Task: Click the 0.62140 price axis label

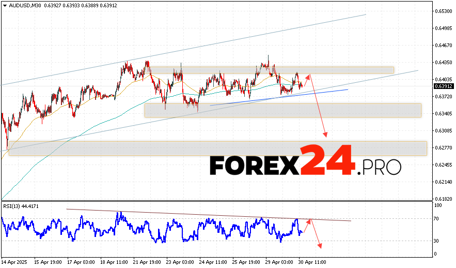Action: (444, 182)
